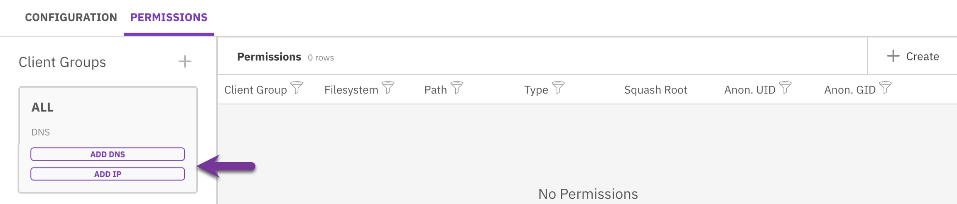The image size is (957, 204).
Task: Click the Anon. GID header label
Action: (x=849, y=90)
